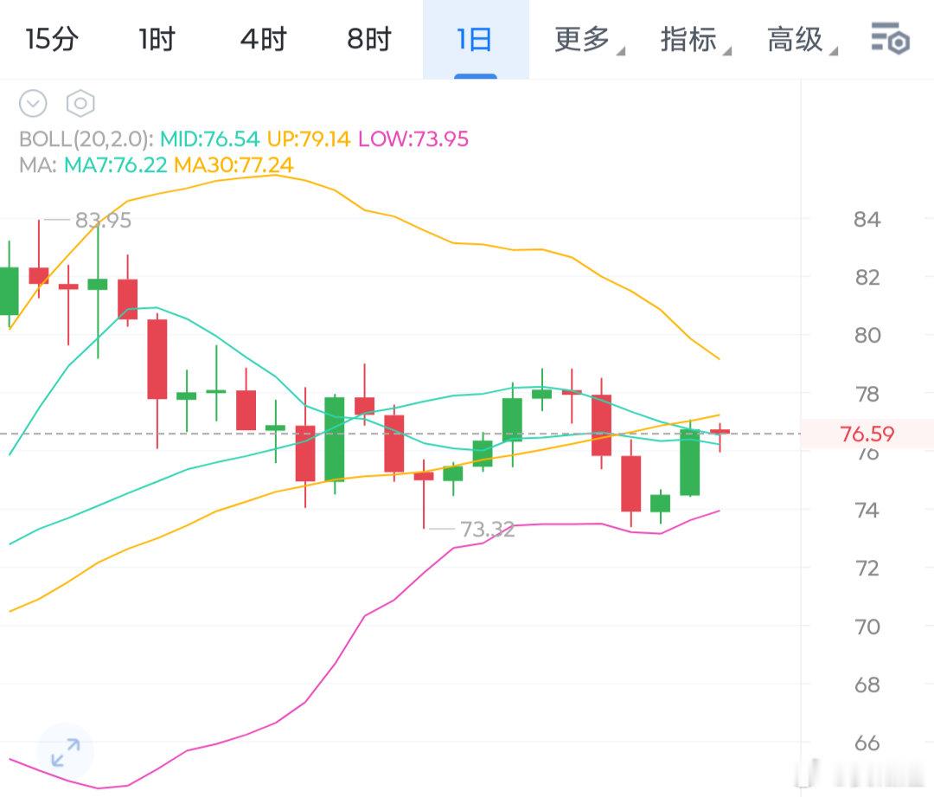The width and height of the screenshot is (934, 797).
Task: Open indicator settings hexagon icon
Action: pyautogui.click(x=80, y=104)
